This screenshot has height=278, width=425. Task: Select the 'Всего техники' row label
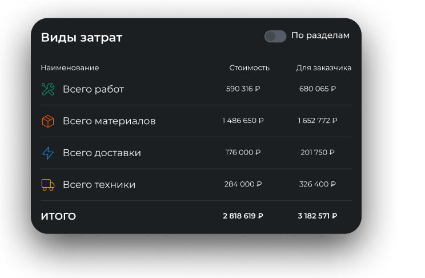[99, 185]
